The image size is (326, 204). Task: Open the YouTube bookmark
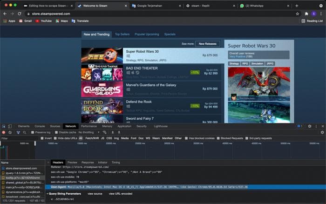tap(44, 21)
